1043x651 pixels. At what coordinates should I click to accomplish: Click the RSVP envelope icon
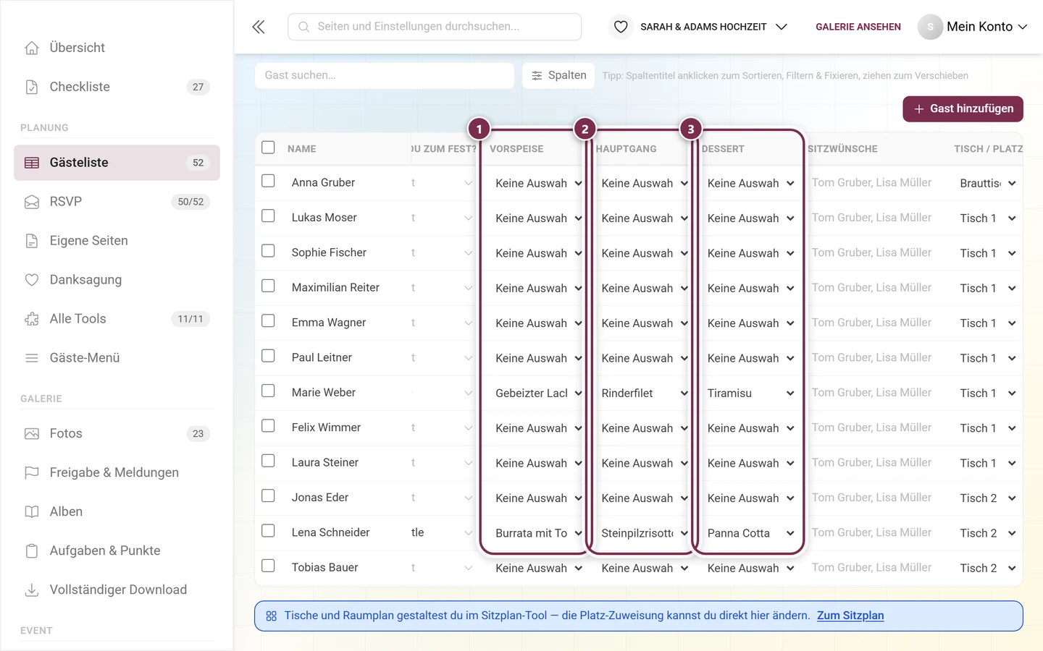tap(32, 202)
